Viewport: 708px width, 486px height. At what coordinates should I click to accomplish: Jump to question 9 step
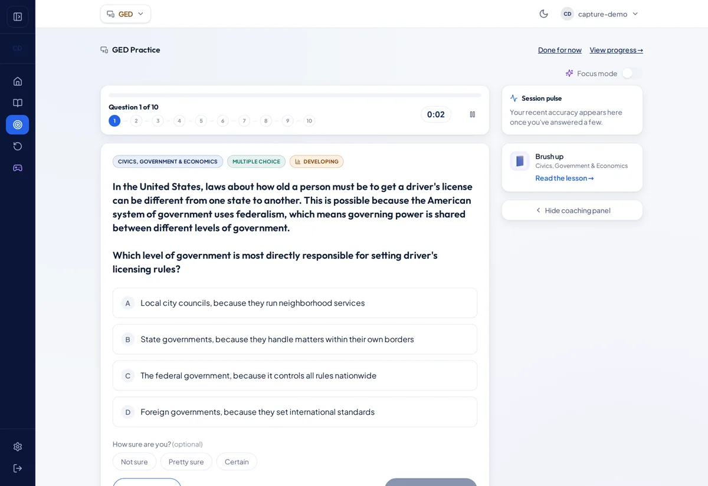tap(287, 121)
